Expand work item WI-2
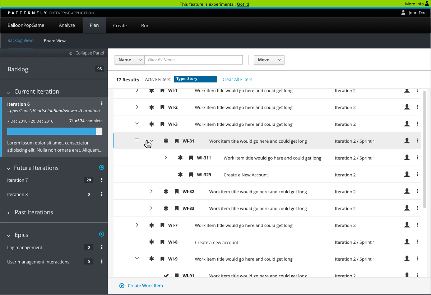Viewport: 431px width, 295px height. 137,107
